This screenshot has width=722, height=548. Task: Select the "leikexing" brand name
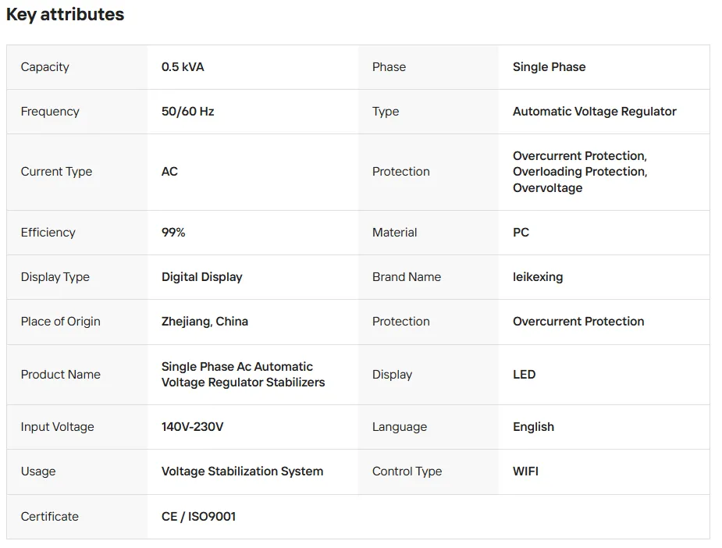(x=537, y=277)
